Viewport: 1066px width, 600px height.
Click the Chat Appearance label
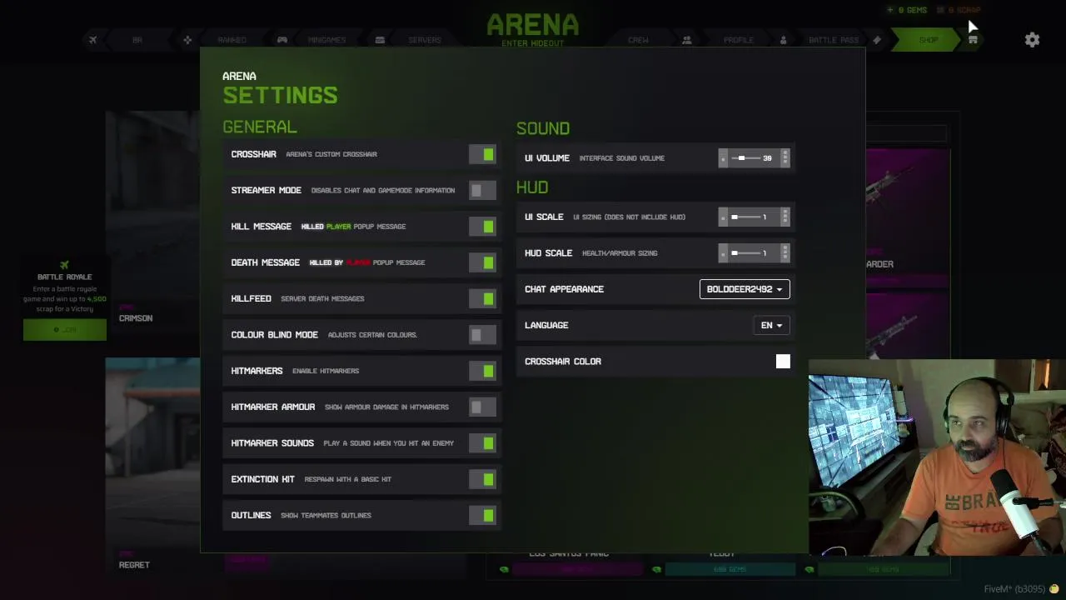click(564, 289)
